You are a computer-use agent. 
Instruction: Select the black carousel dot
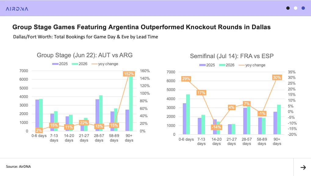[x=288, y=8]
